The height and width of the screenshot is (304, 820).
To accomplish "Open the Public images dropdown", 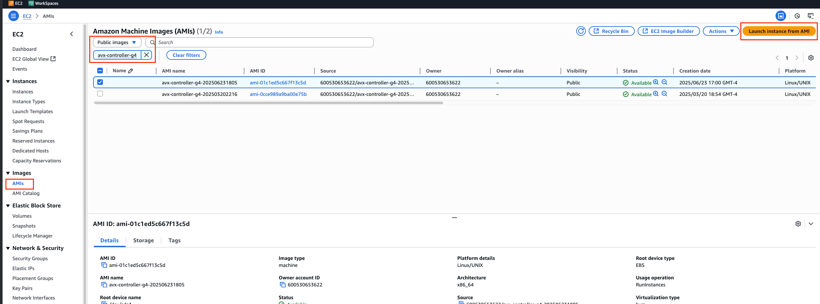I will [117, 43].
